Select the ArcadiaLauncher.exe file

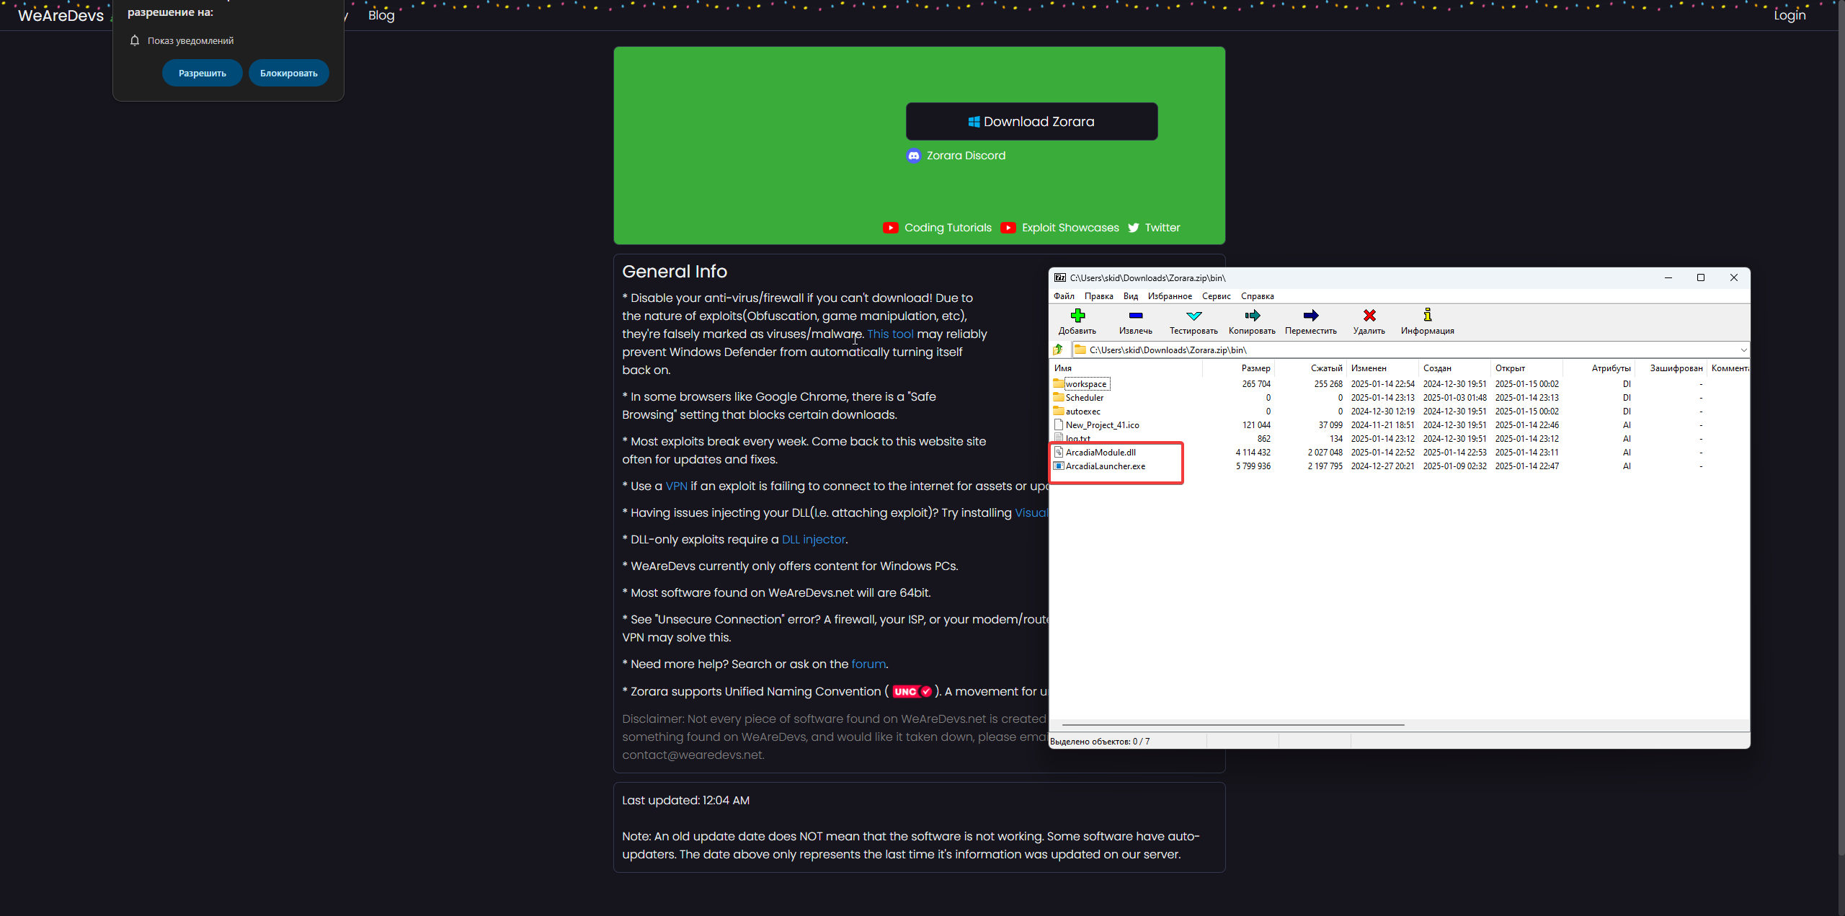coord(1105,466)
